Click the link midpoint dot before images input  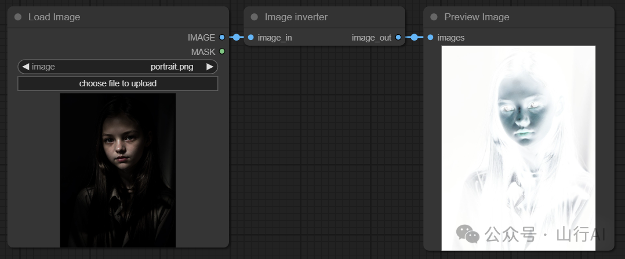pos(414,38)
